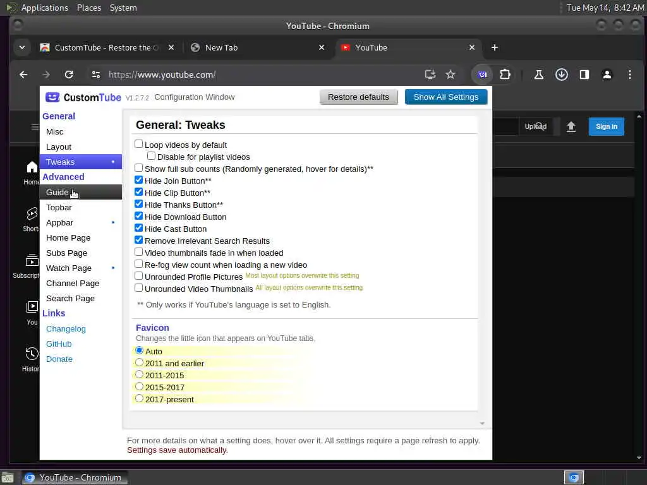Uncheck Hide Clip Button
This screenshot has width=647, height=485.
[138, 192]
